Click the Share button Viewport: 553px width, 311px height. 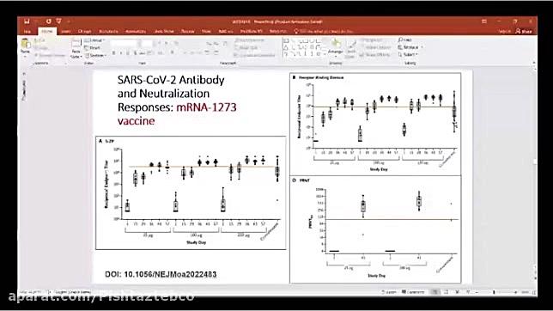pos(524,32)
